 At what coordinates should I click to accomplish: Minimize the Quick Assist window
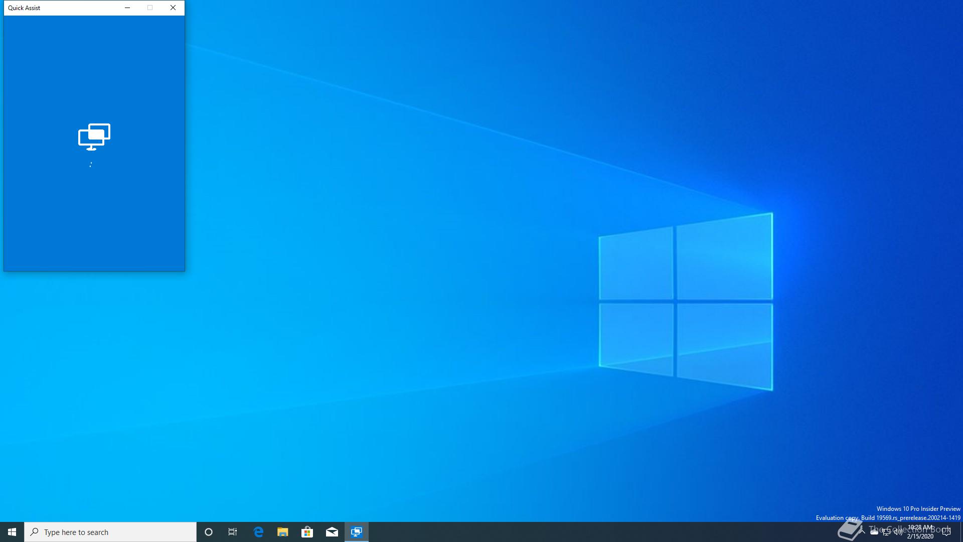127,8
